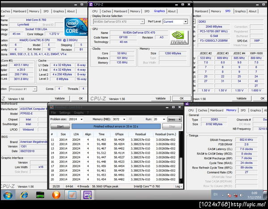
Task: Open Internet Explorer from the taskbar
Action: pos(24,195)
